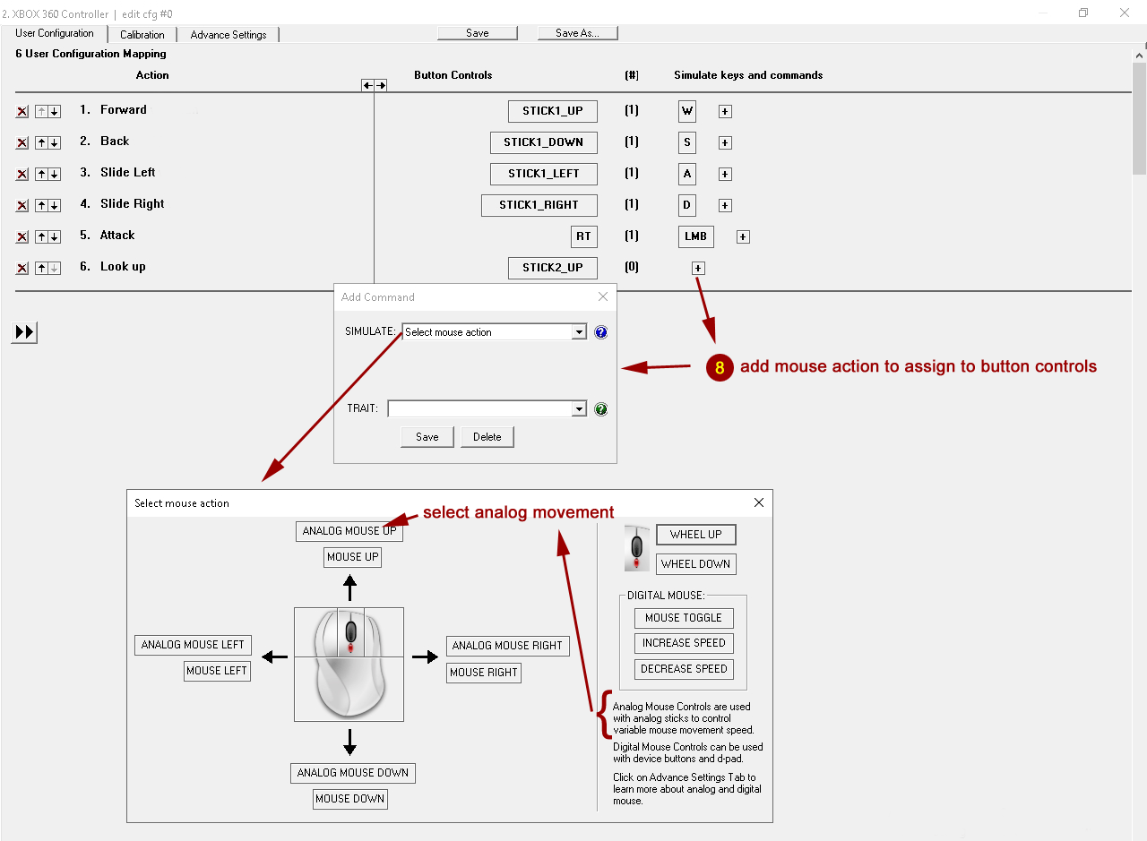Add a command to the Look up row

click(698, 268)
